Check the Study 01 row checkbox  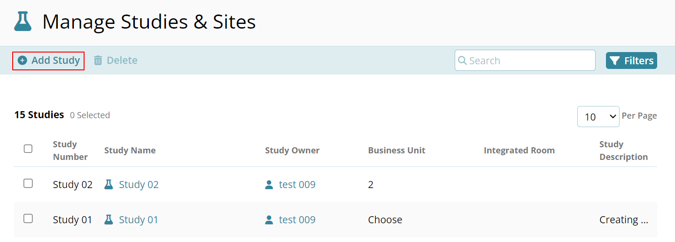point(28,219)
